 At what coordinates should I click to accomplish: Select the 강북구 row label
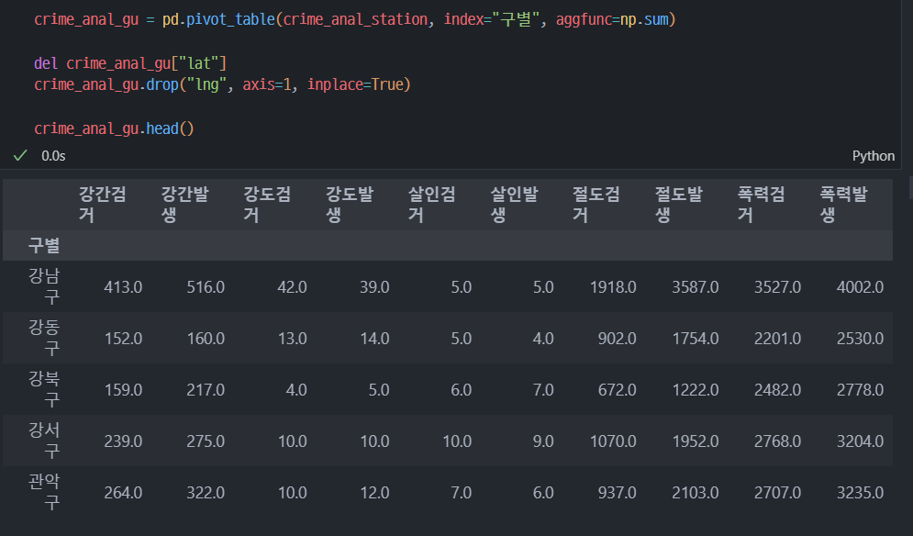click(44, 389)
